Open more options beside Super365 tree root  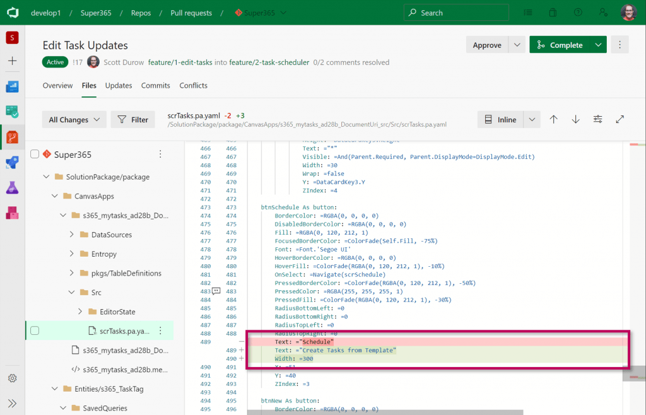click(160, 155)
